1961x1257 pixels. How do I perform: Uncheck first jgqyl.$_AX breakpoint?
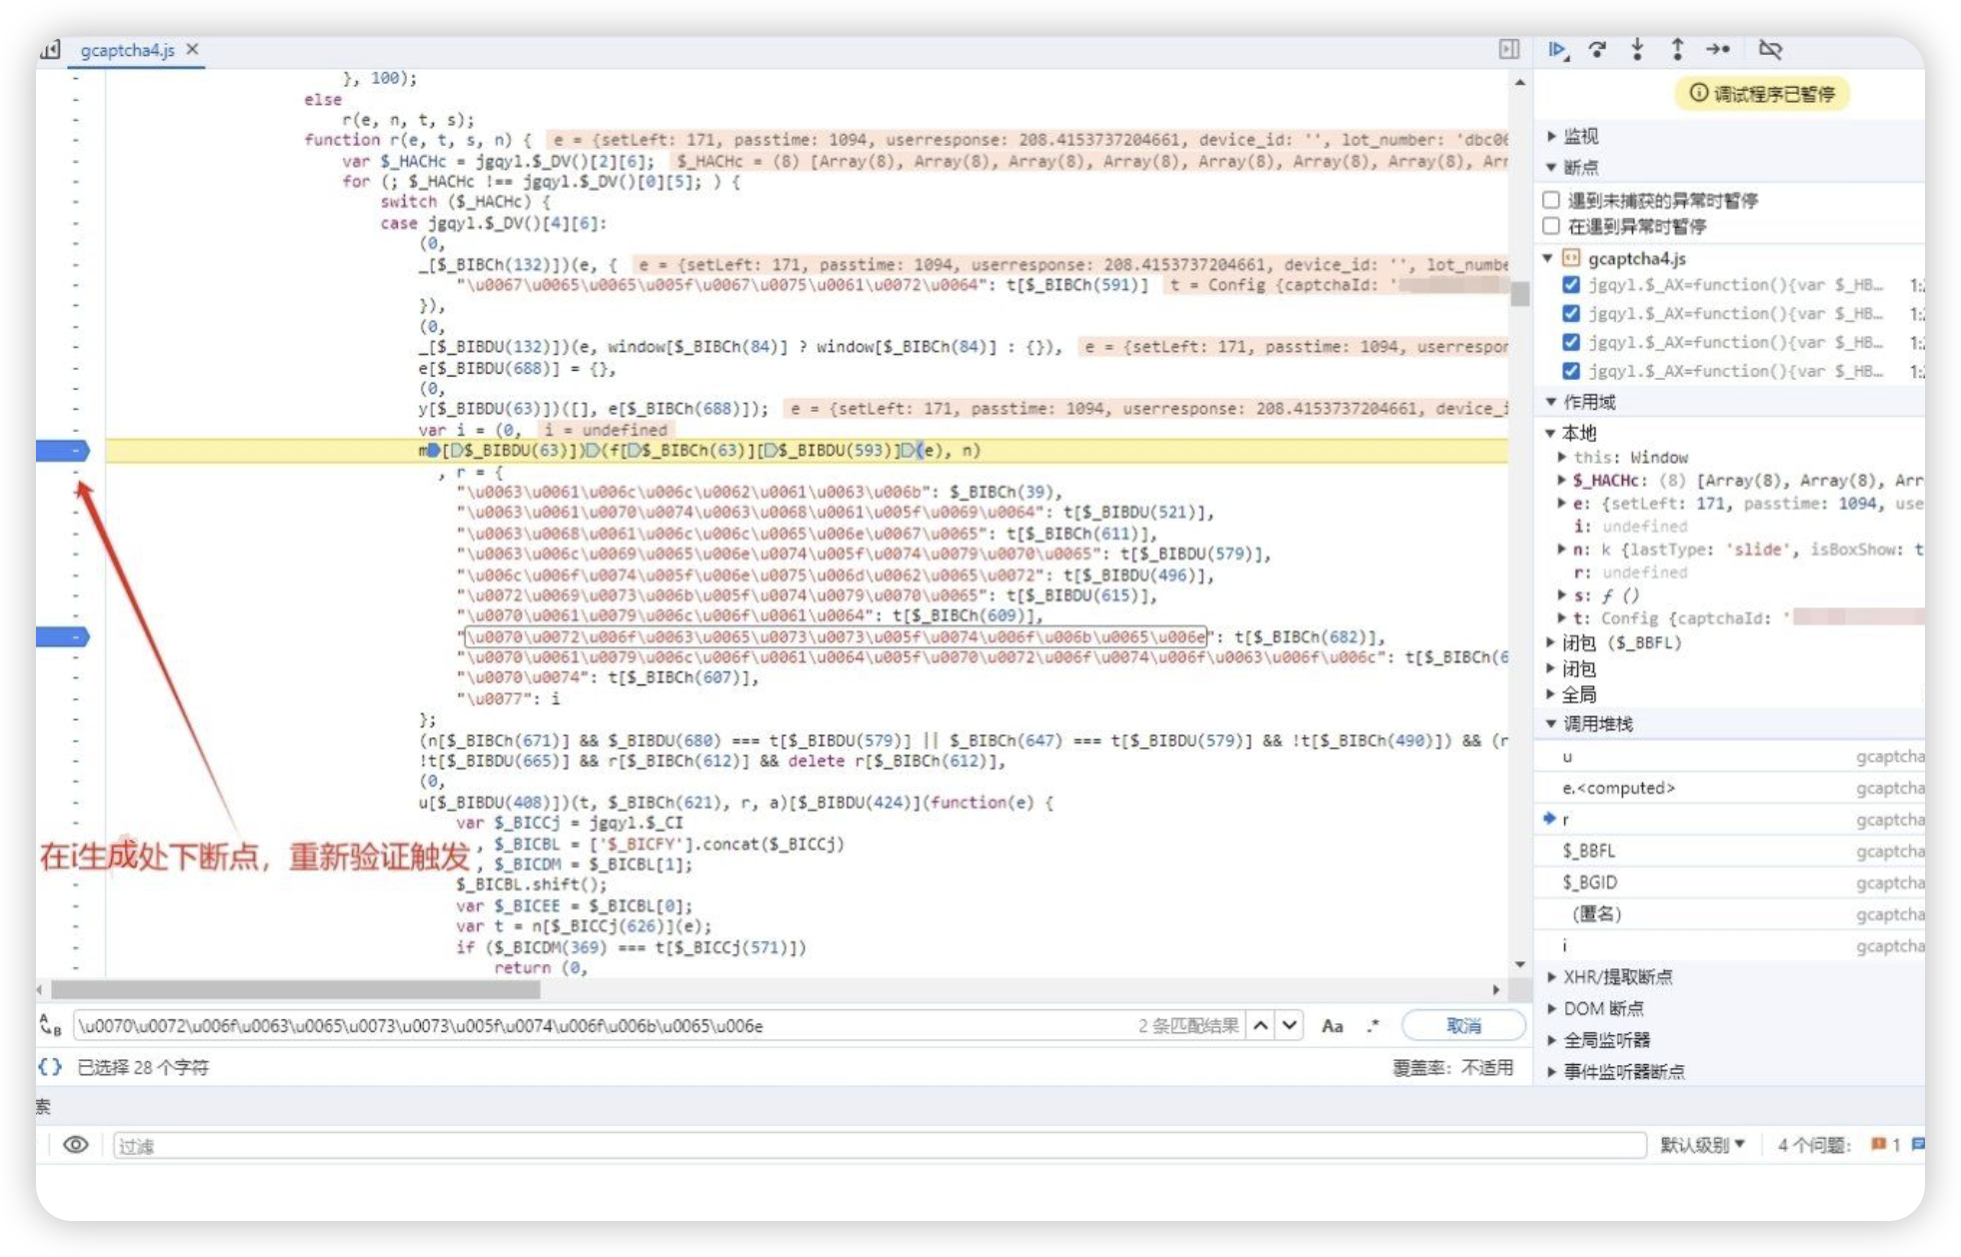click(1571, 285)
